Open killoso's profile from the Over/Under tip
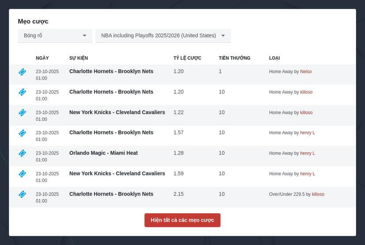 [x=318, y=194]
